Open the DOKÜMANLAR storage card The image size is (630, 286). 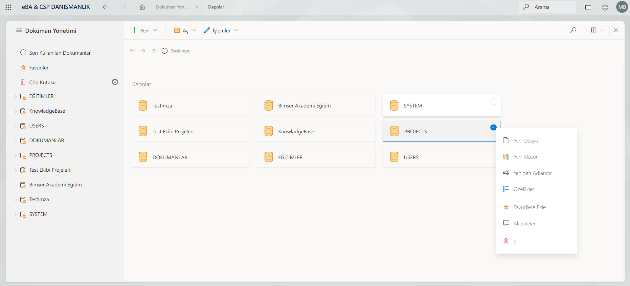point(191,157)
